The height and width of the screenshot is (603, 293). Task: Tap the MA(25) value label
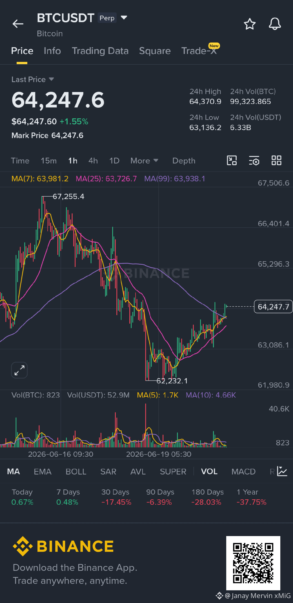(x=106, y=179)
